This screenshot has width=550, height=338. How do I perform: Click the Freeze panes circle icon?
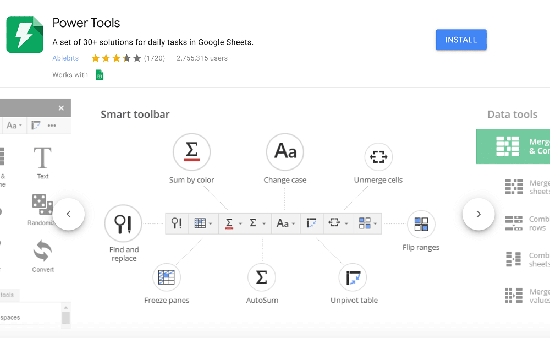click(x=167, y=277)
